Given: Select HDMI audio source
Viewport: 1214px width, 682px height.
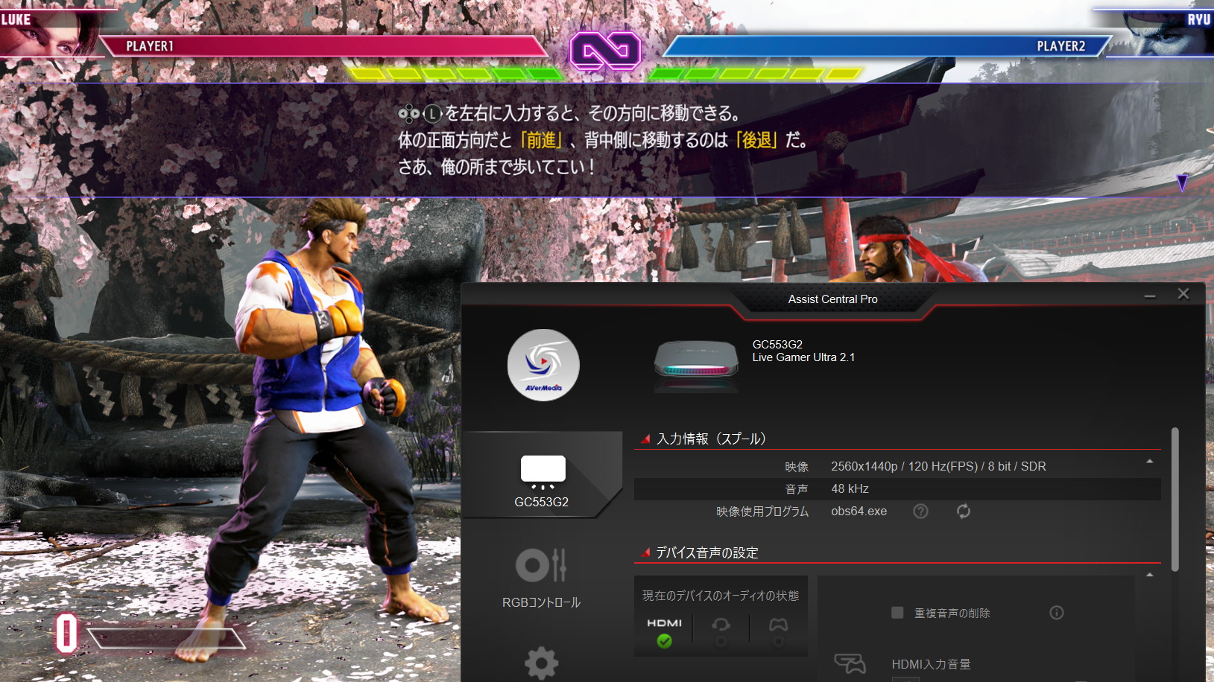Looking at the screenshot, I should click(664, 631).
